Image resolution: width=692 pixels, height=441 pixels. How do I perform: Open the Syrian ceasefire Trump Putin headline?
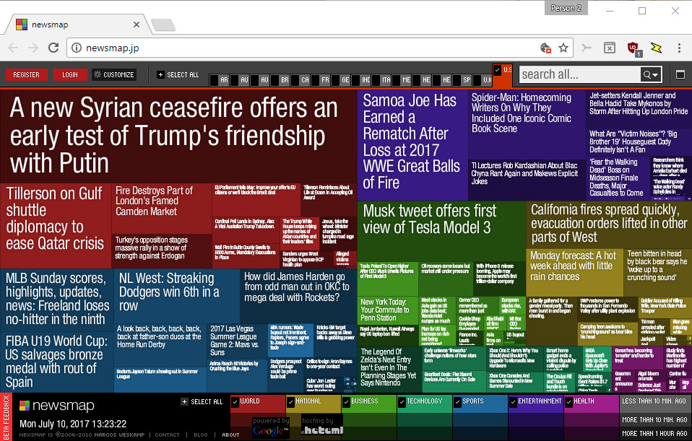(x=178, y=136)
